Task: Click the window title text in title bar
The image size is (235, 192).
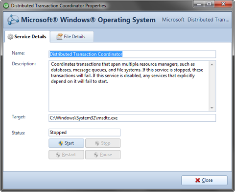Action: pos(58,6)
